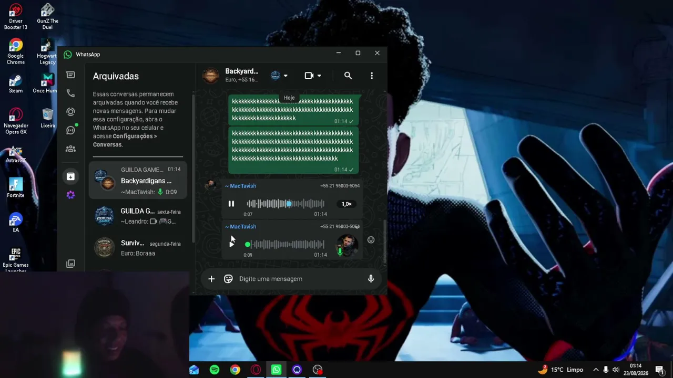The image size is (673, 378).
Task: React to voice message with emoji button
Action: tap(371, 240)
